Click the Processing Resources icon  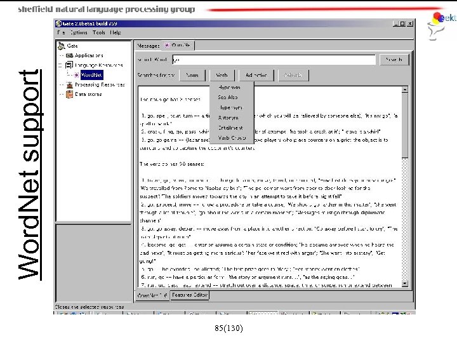coord(69,85)
